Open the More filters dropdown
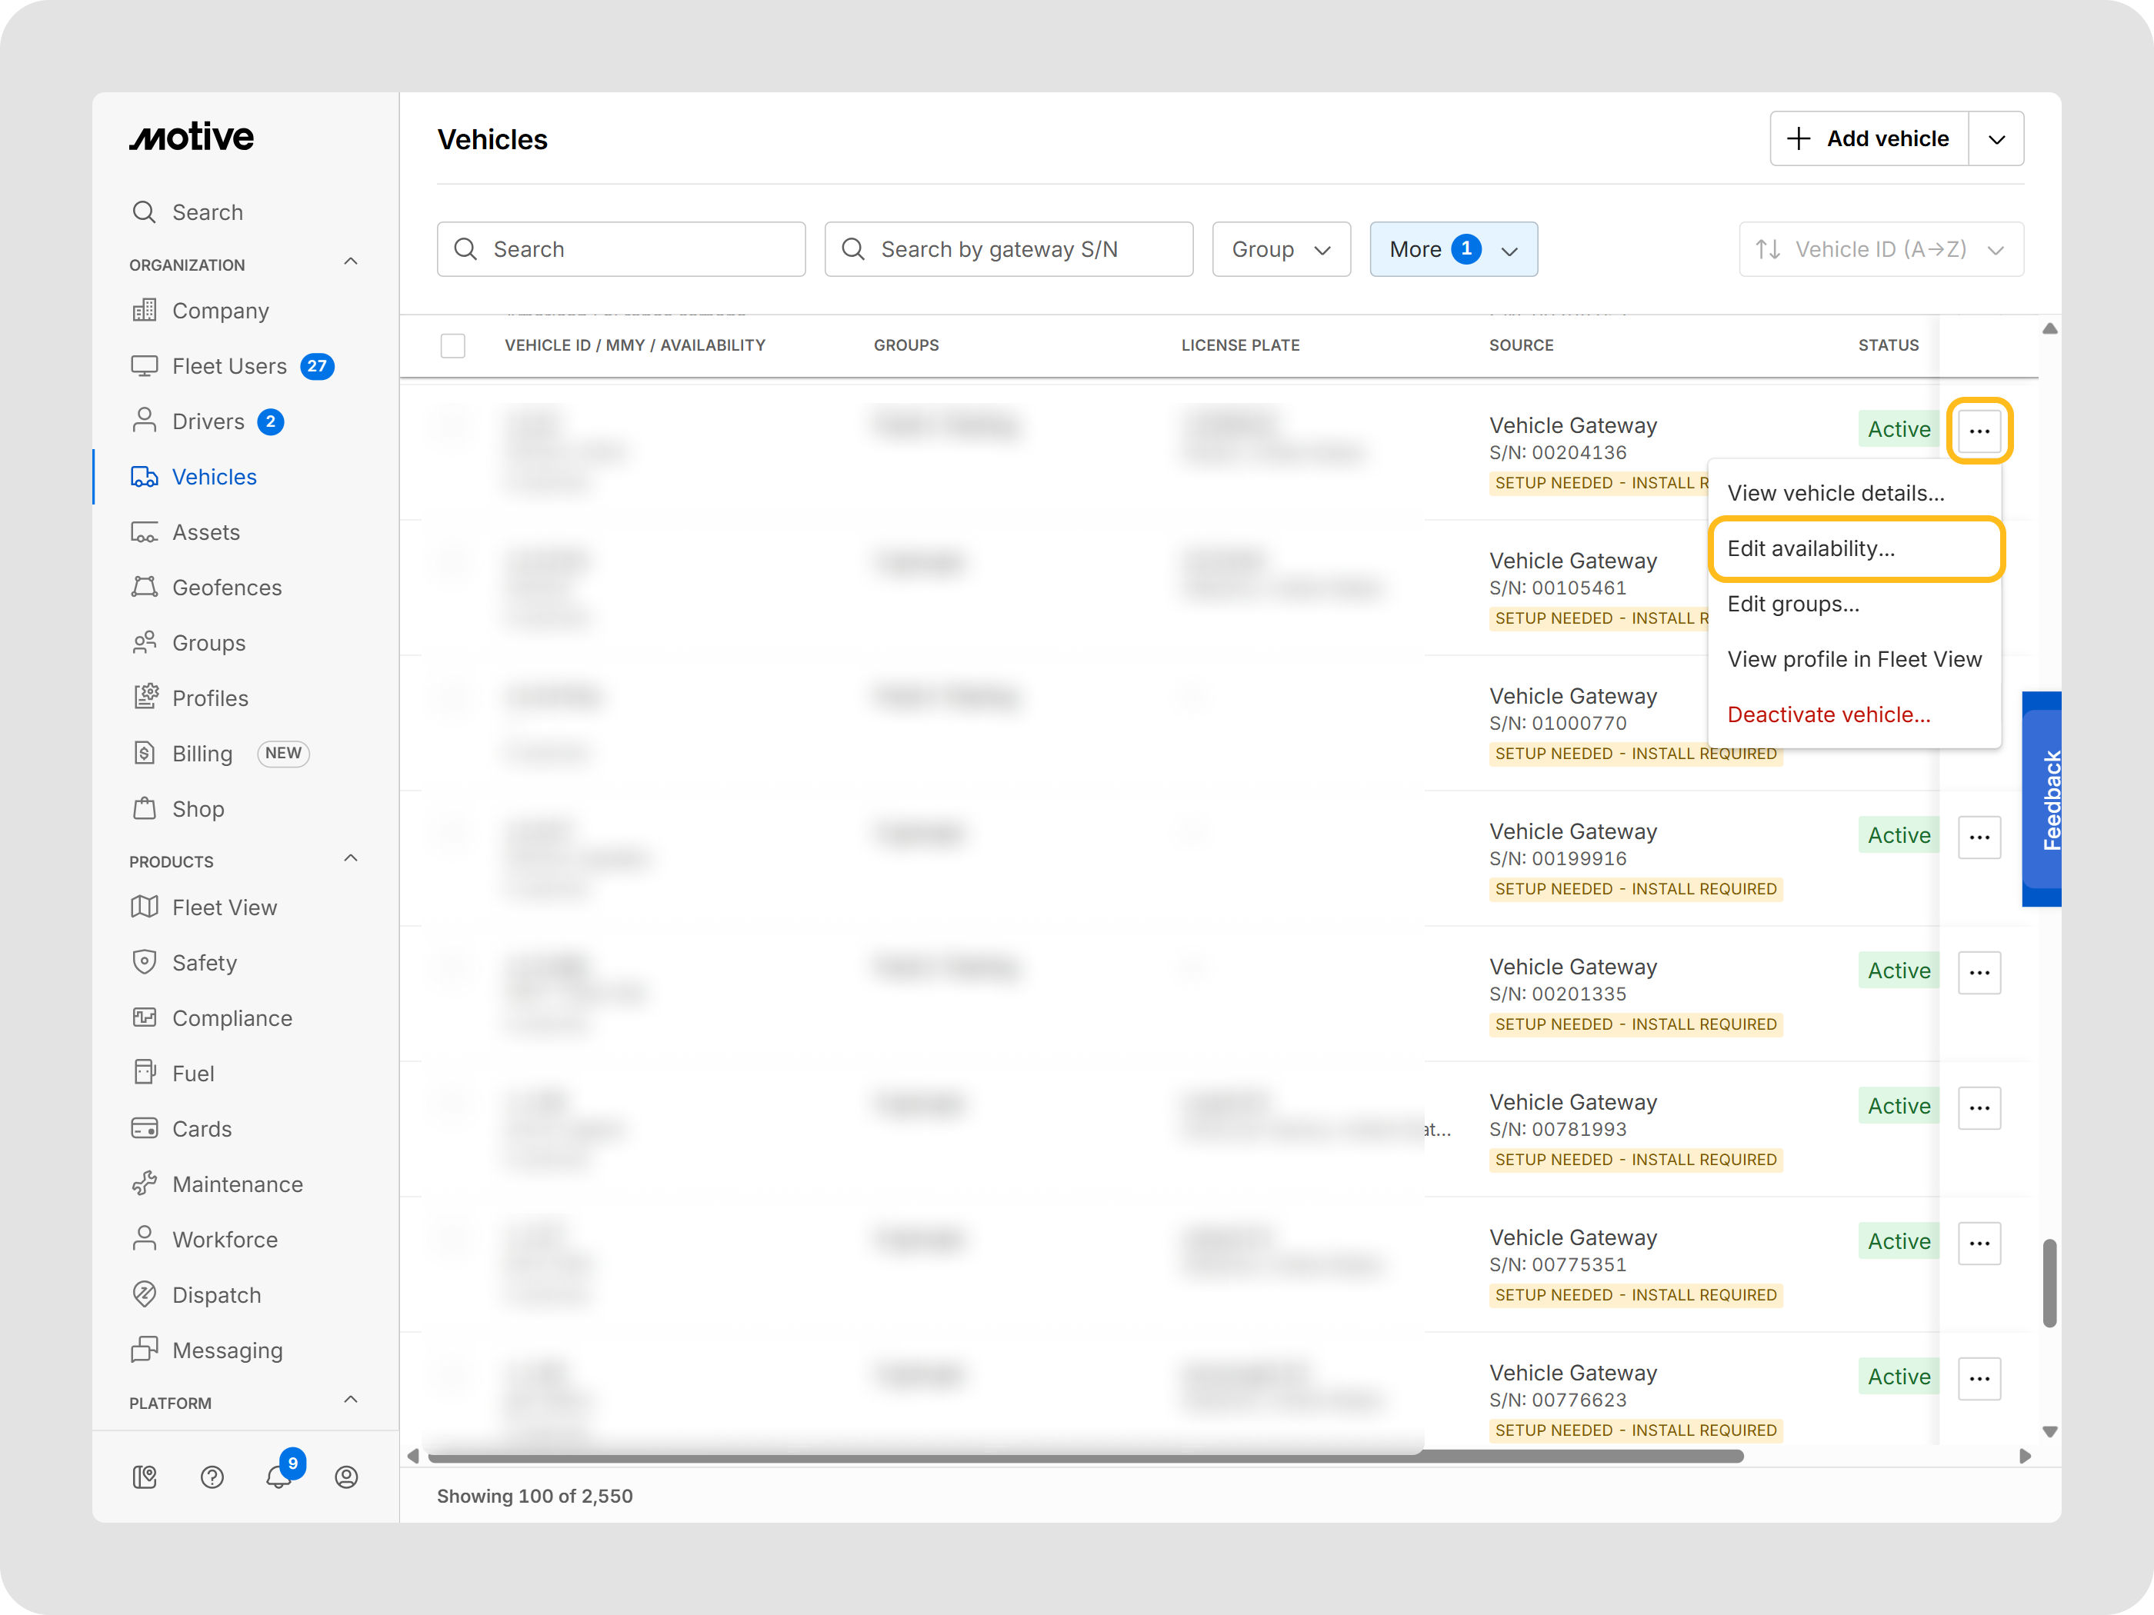 click(1453, 249)
